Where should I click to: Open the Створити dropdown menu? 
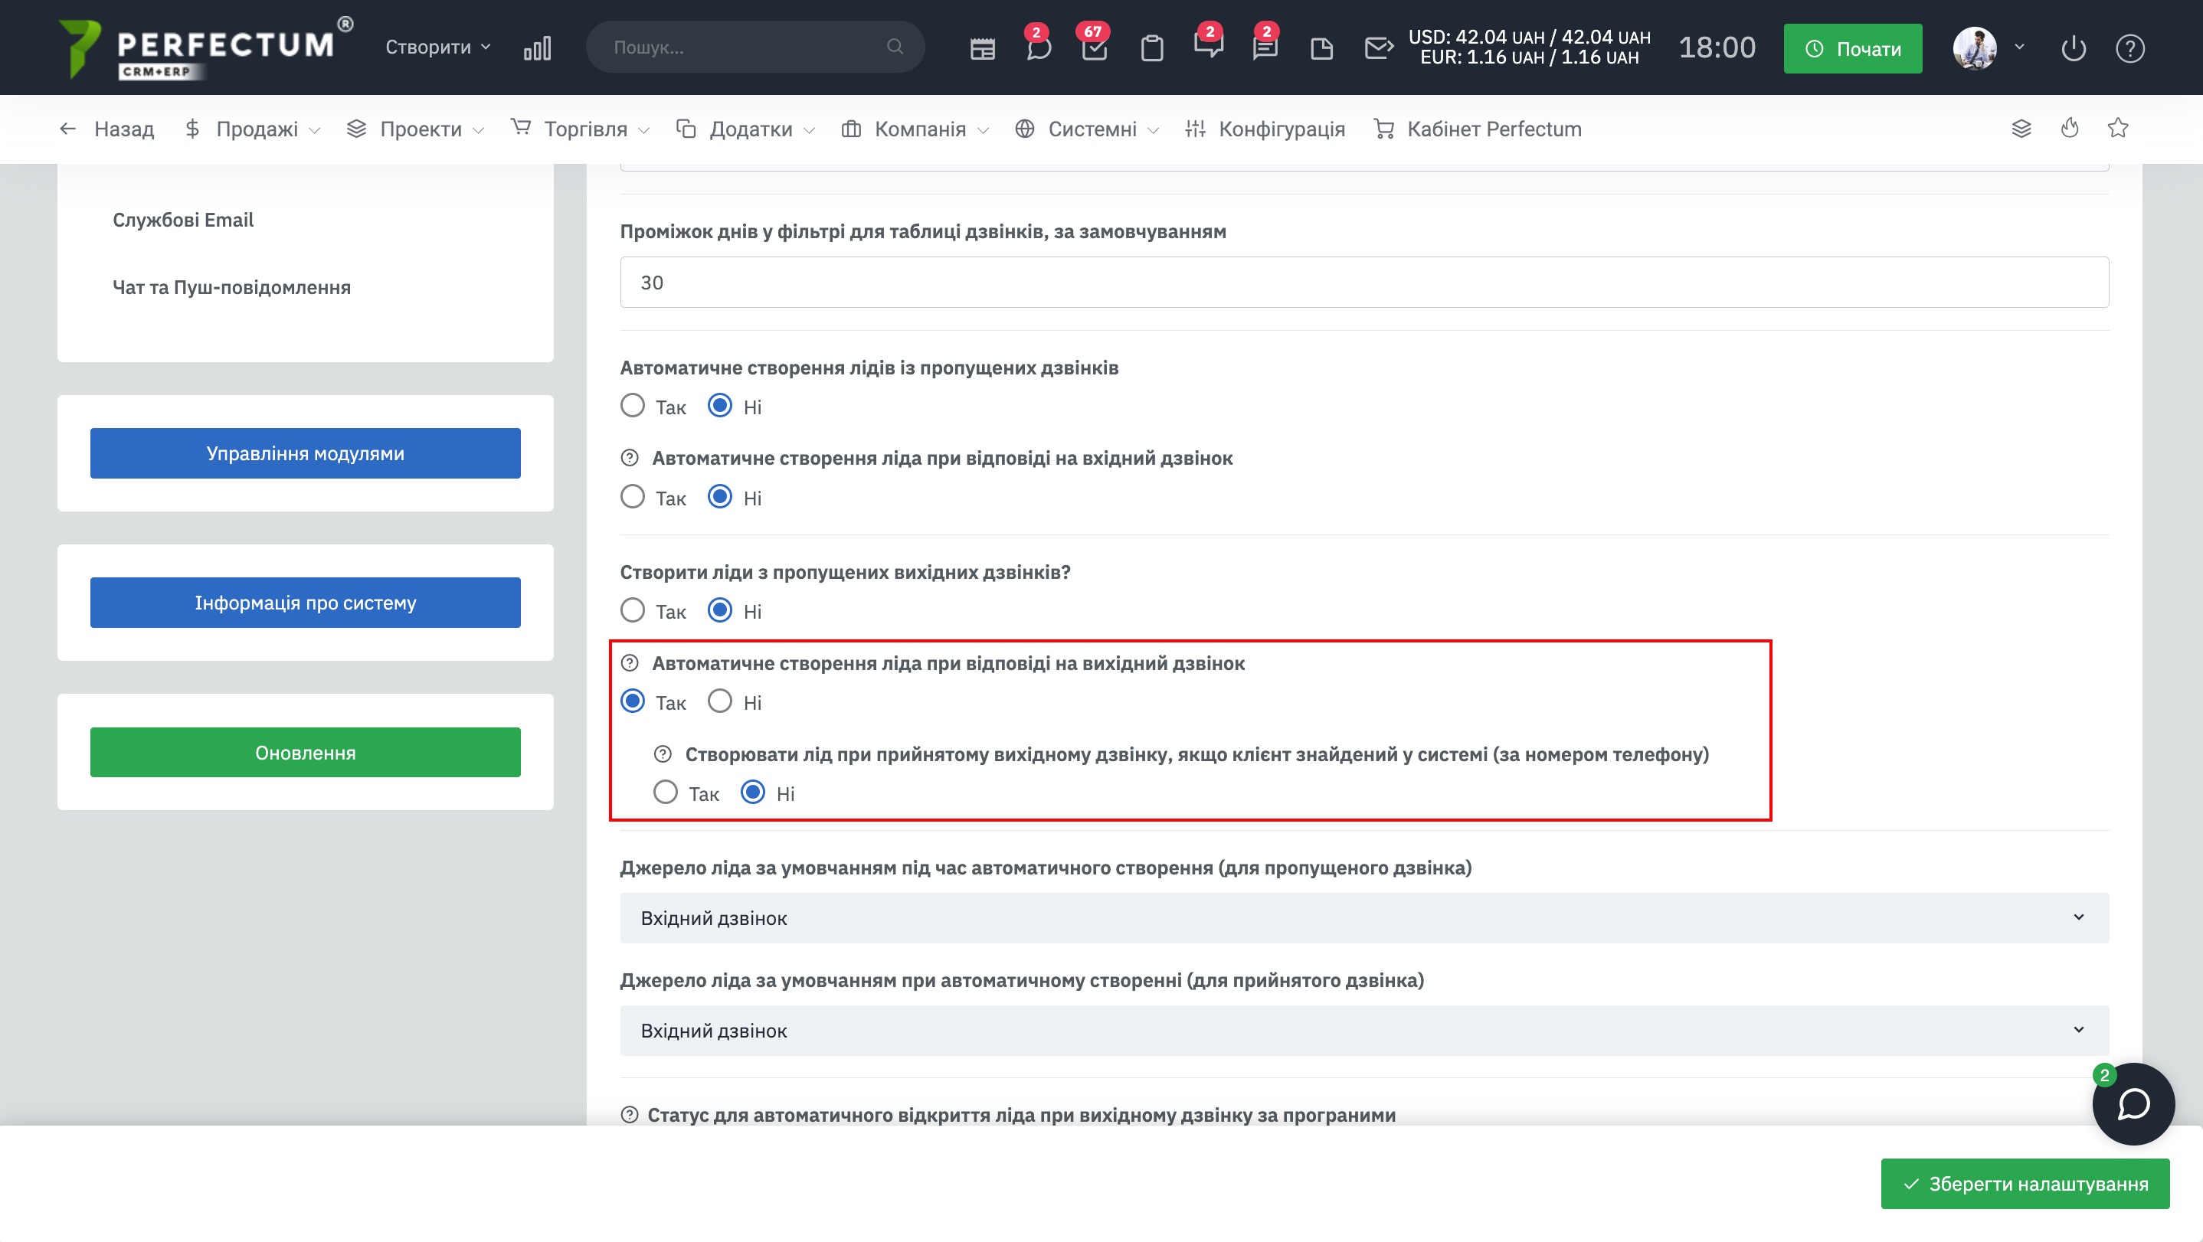(x=437, y=47)
